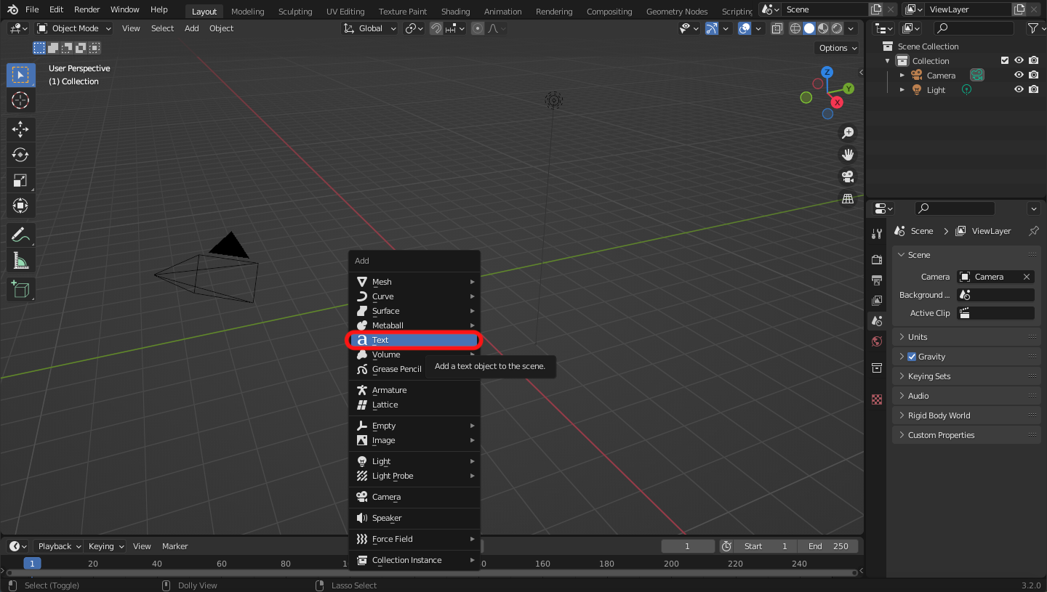
Task: Expand the Audio panel
Action: (x=966, y=396)
